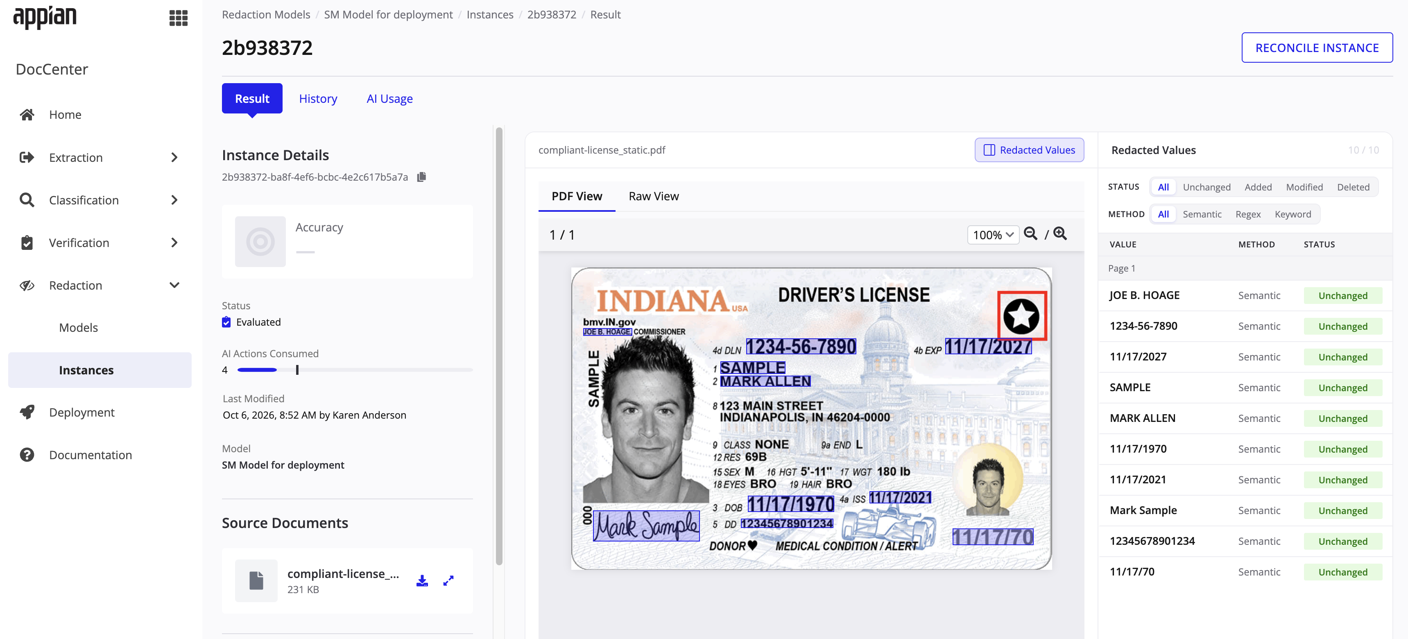
Task: Click the Classification magnifier icon
Action: tap(27, 200)
